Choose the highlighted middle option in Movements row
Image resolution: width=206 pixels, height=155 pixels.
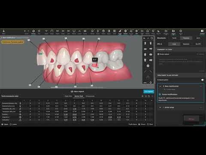click(x=186, y=38)
